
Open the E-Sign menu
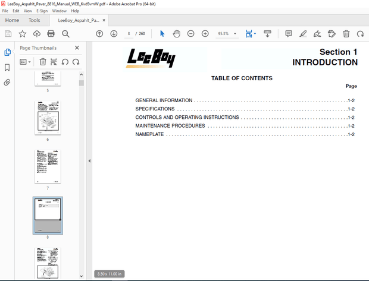[x=42, y=11]
